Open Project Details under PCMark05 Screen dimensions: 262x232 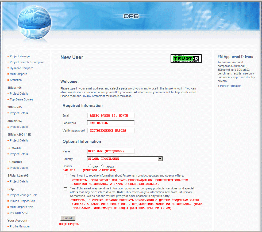19,154
